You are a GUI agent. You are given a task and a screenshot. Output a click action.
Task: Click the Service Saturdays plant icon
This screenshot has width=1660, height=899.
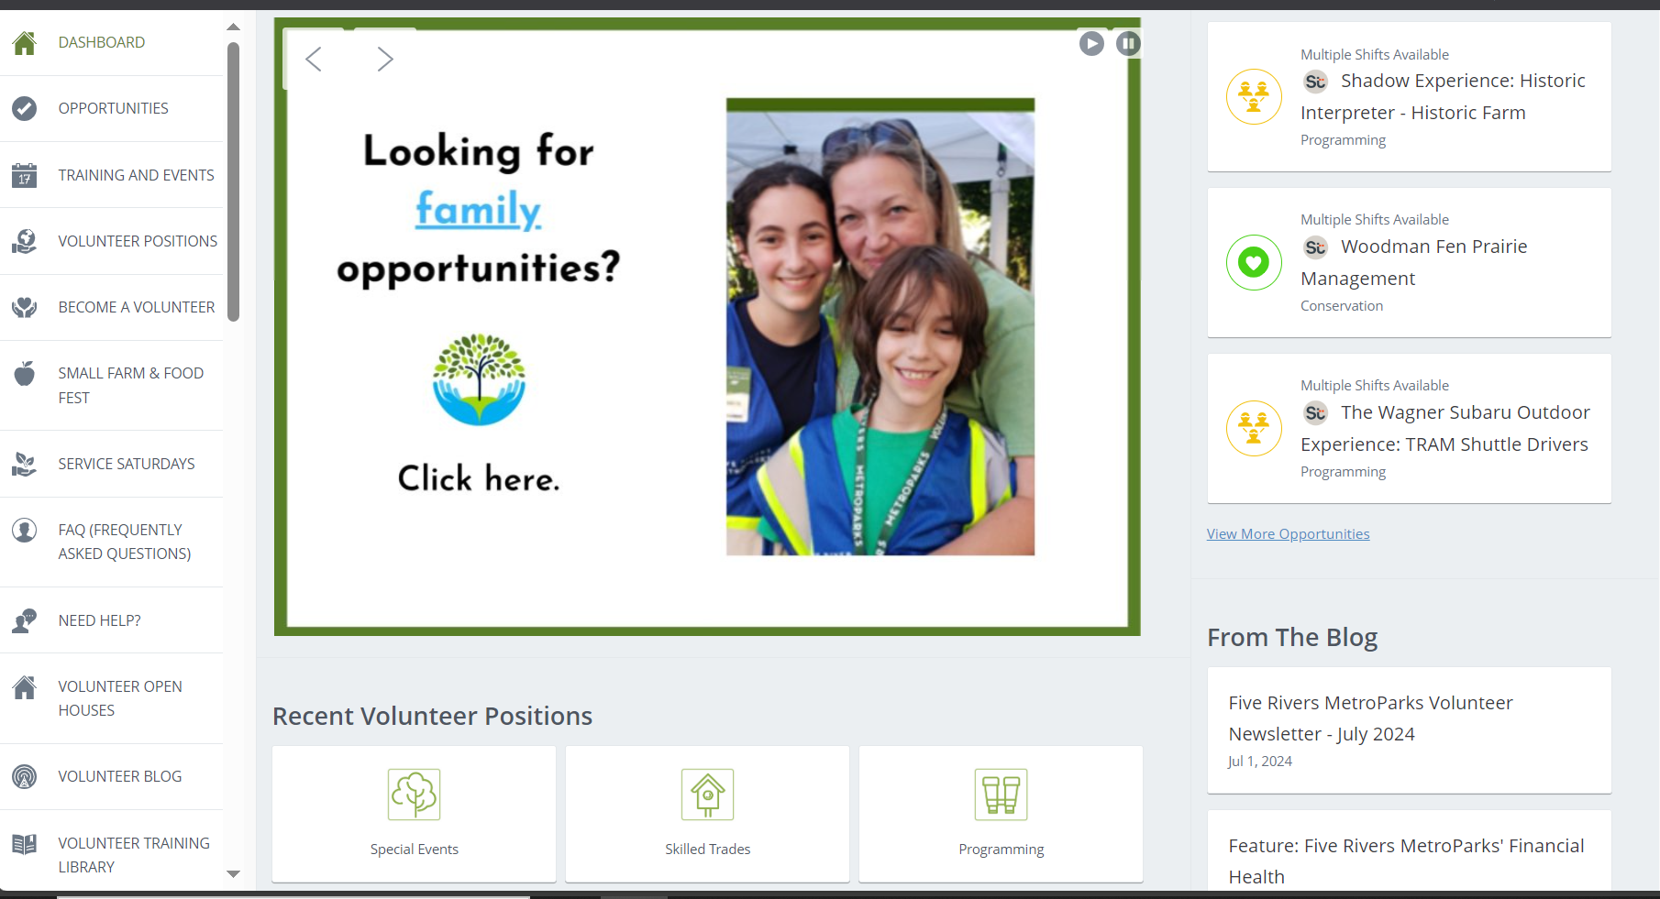pyautogui.click(x=25, y=464)
